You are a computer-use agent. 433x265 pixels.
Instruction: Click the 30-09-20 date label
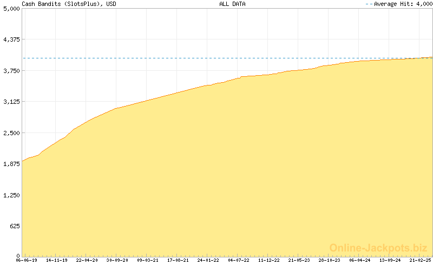(117, 260)
